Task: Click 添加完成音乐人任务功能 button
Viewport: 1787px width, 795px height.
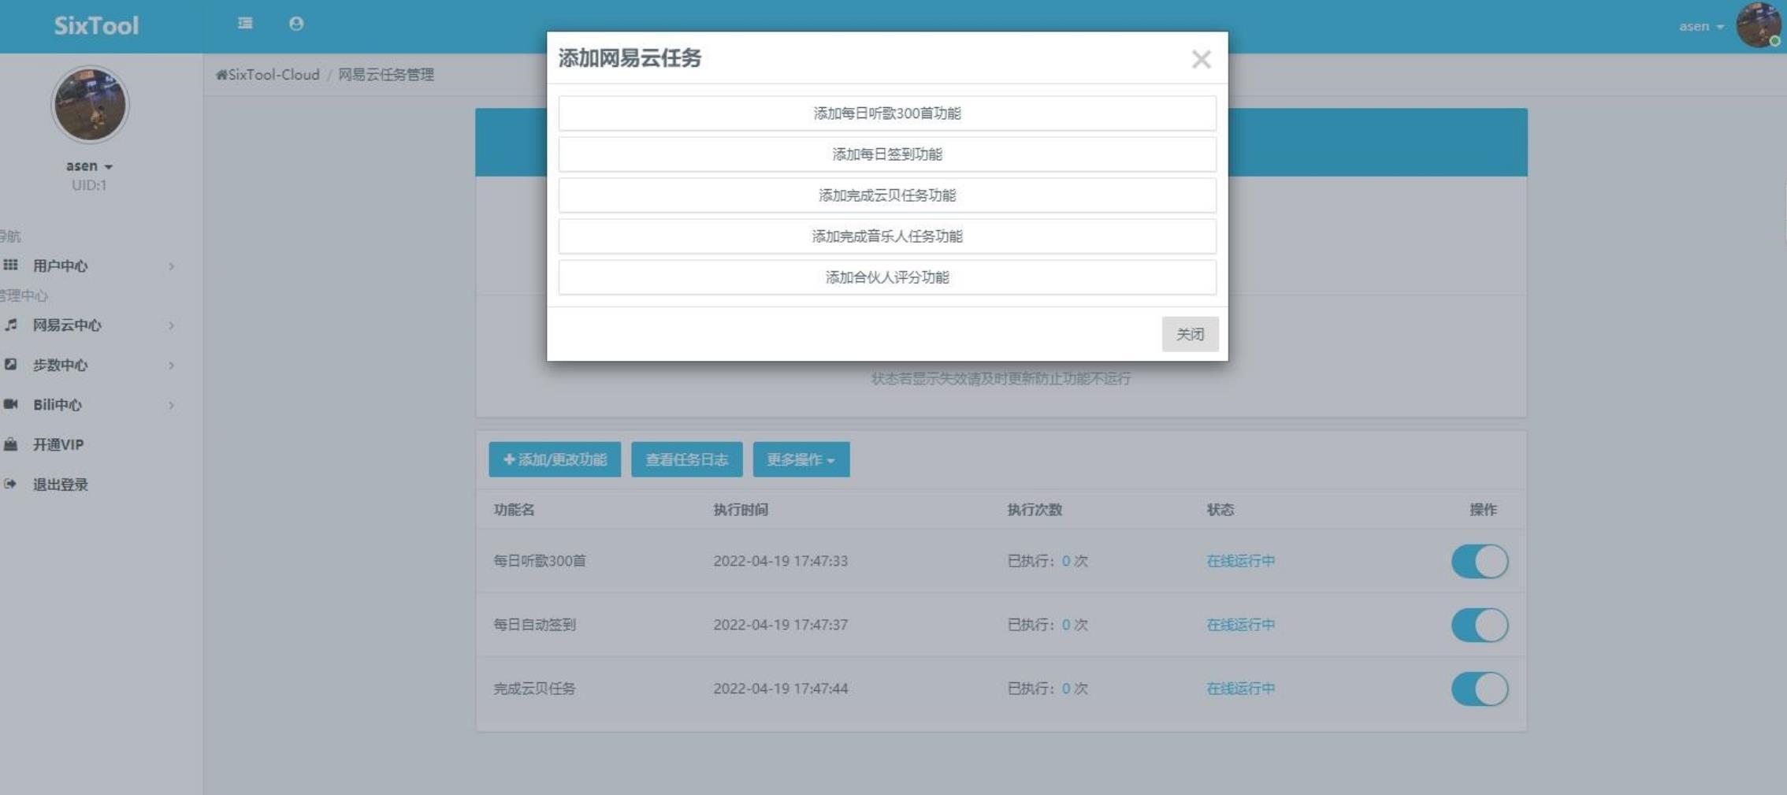Action: coord(887,236)
